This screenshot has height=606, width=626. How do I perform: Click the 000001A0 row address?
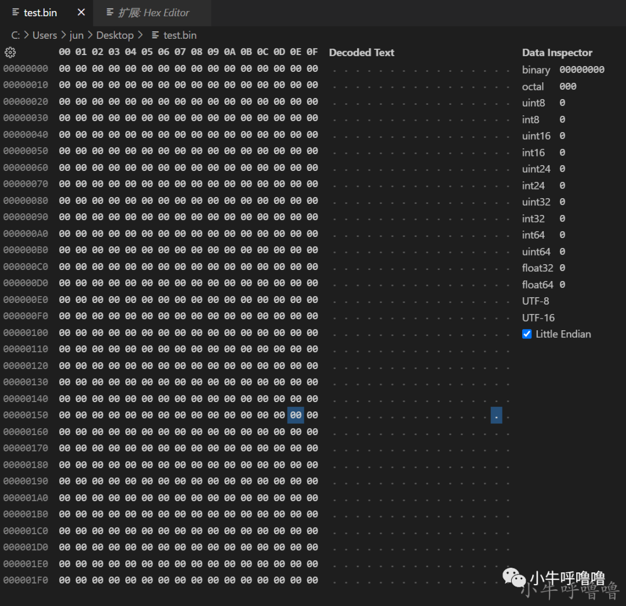tap(26, 498)
